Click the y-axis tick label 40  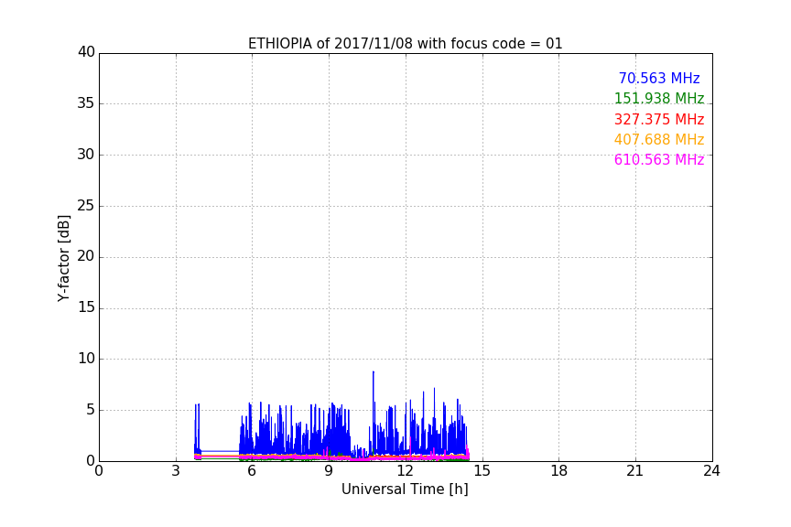[x=86, y=52]
